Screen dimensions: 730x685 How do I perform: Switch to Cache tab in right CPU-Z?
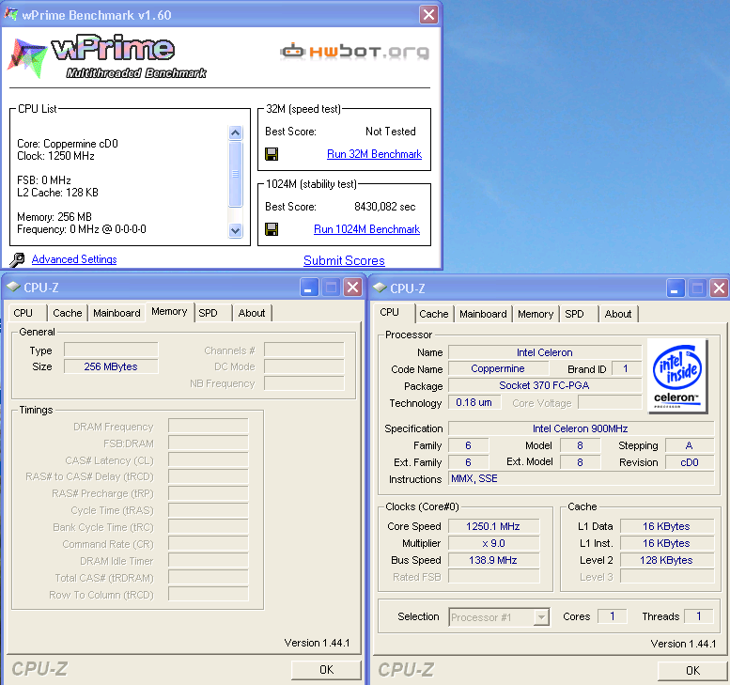pyautogui.click(x=434, y=314)
